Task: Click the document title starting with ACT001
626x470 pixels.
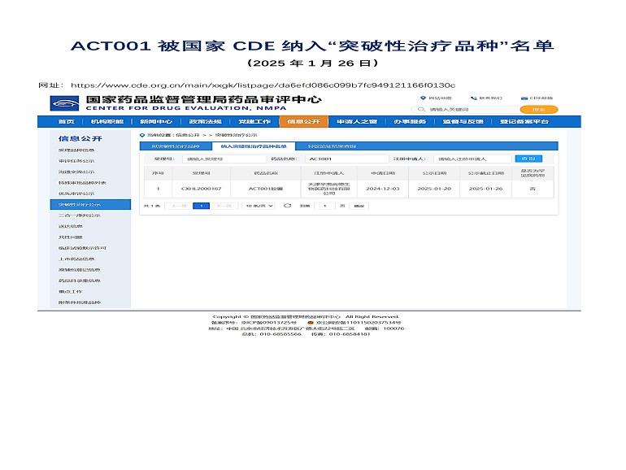Action: (312, 46)
